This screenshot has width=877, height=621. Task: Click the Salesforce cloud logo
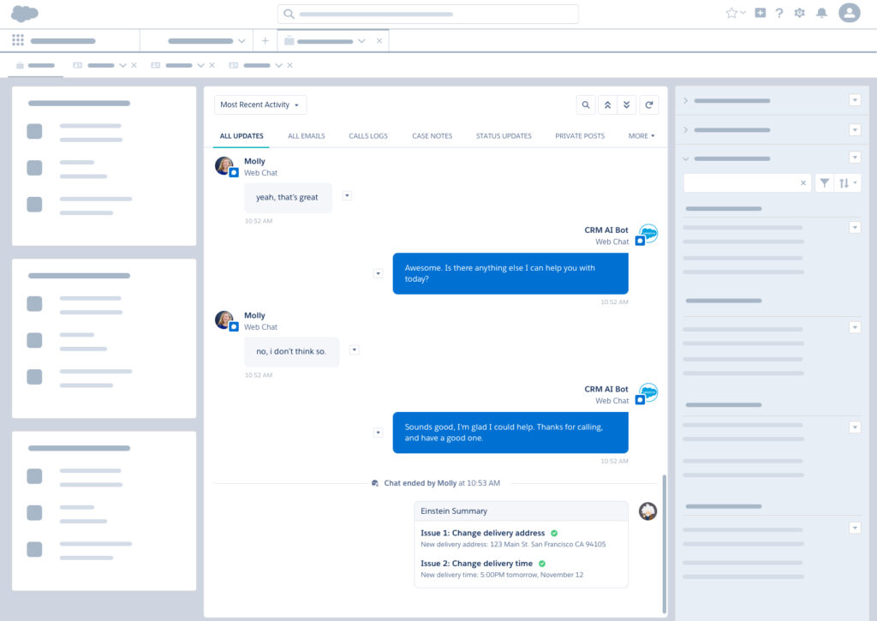[25, 14]
